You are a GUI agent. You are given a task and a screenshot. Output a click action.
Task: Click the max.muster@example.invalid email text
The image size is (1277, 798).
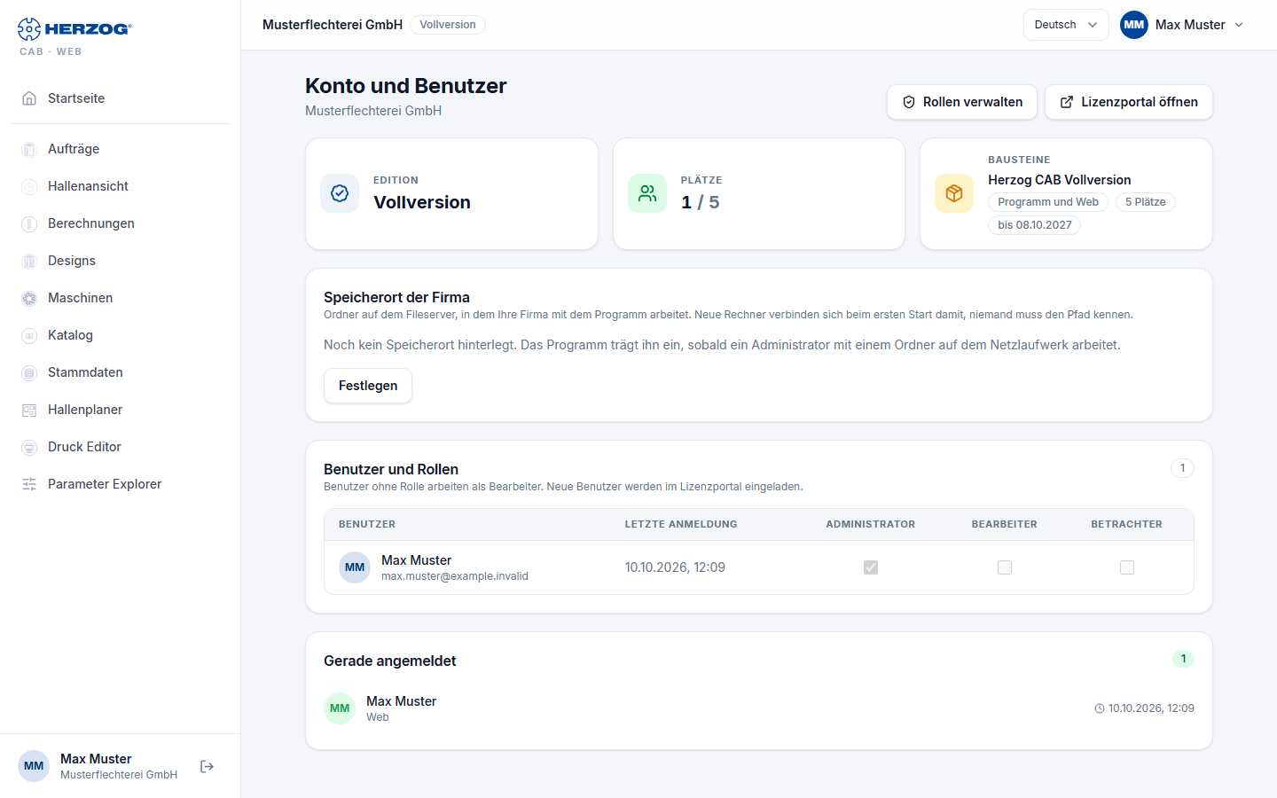455,576
